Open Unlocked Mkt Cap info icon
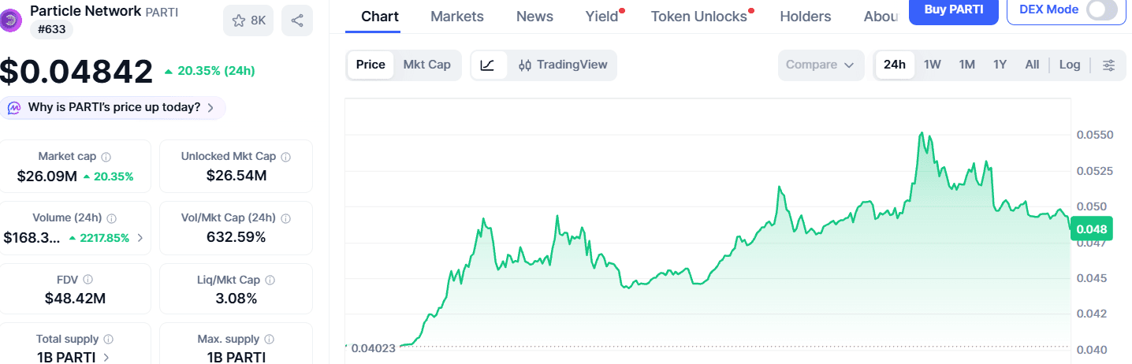 [285, 157]
